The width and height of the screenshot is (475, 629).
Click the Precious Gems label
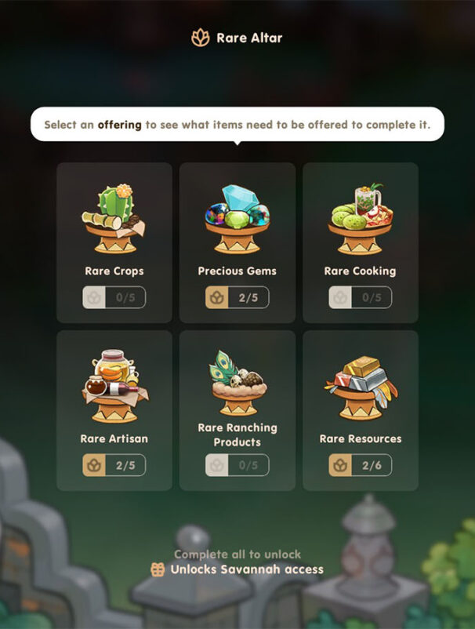point(237,271)
